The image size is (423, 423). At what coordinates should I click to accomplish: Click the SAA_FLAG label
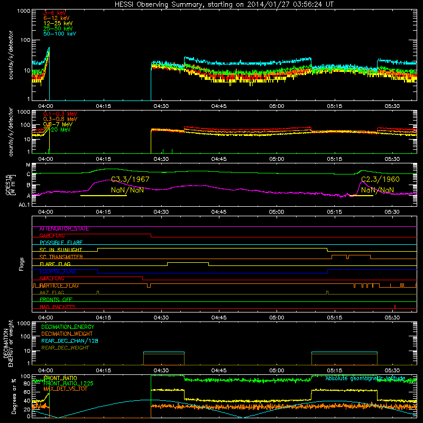point(52,279)
